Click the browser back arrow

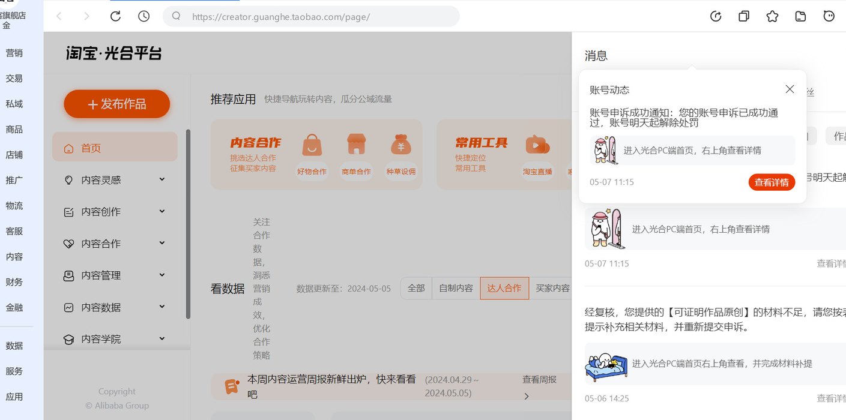point(59,16)
